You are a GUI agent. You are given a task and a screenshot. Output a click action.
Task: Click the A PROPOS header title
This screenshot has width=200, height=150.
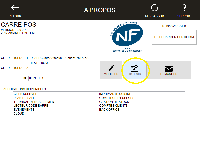99,10
